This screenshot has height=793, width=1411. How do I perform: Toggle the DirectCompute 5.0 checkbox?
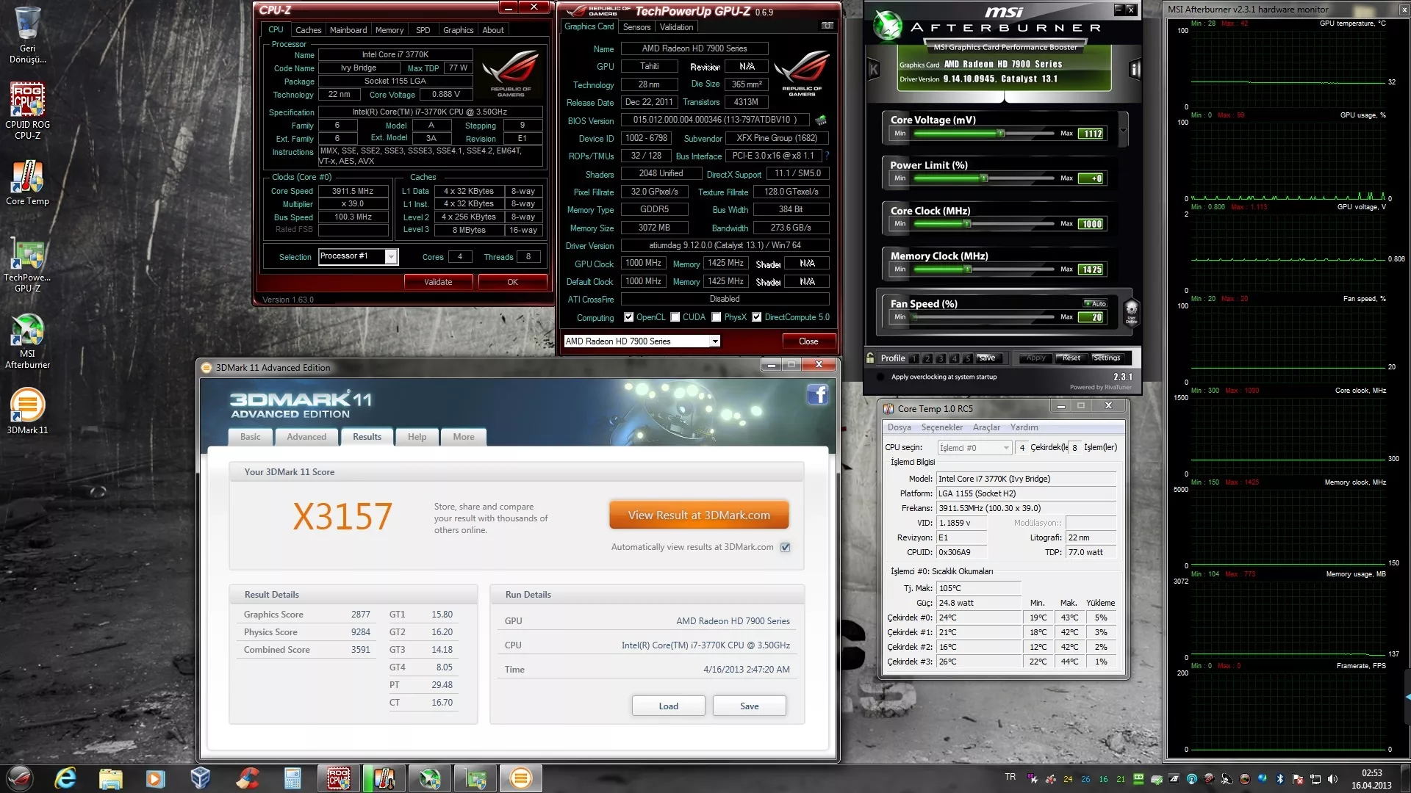pyautogui.click(x=756, y=317)
